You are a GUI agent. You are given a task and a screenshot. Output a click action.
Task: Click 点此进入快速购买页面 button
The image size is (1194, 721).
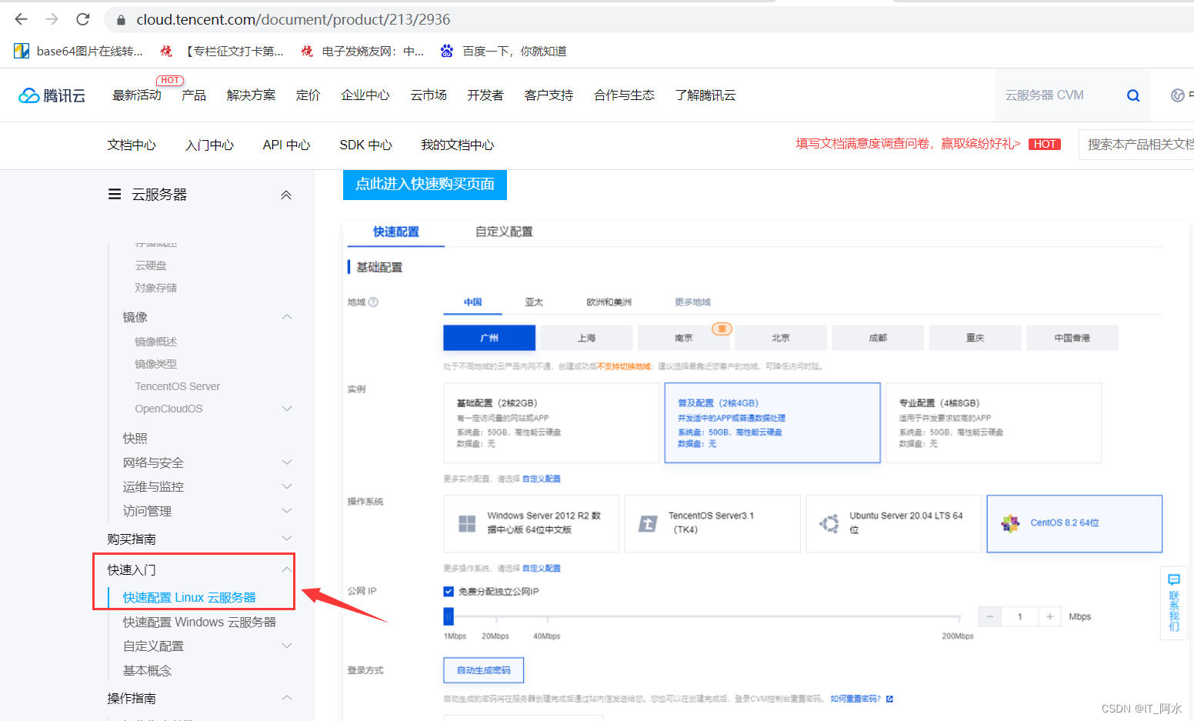click(425, 185)
